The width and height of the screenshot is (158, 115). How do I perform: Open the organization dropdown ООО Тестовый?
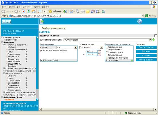108,40
